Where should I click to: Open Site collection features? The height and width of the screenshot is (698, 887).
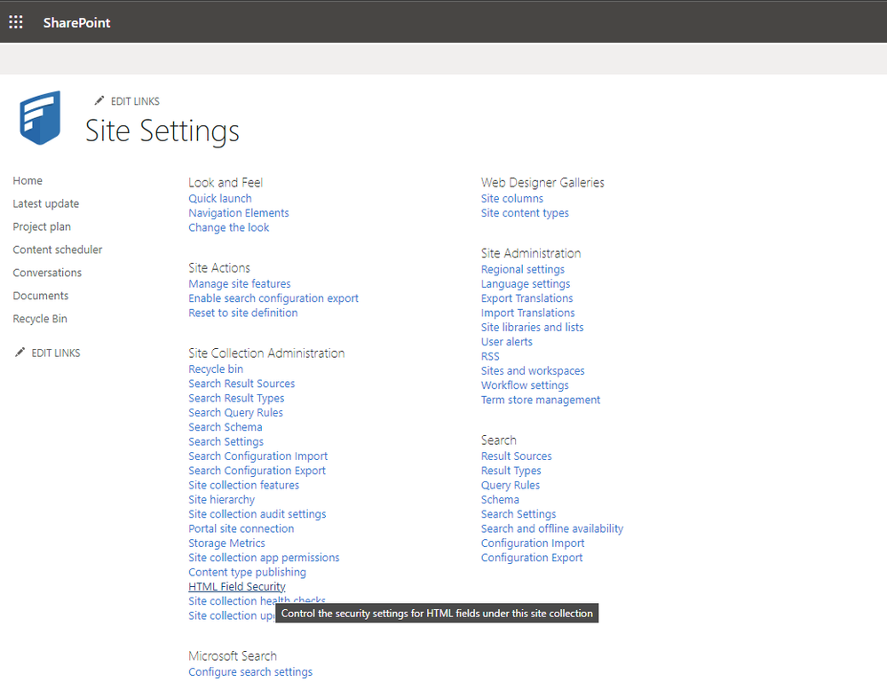coord(244,486)
